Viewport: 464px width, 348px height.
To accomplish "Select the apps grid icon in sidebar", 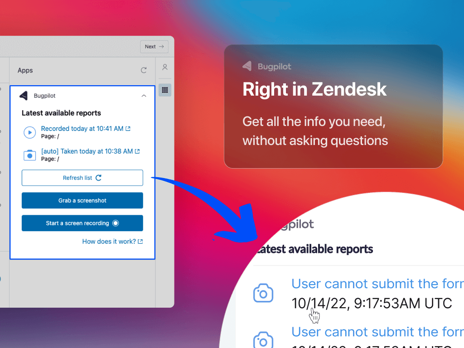I will click(165, 90).
